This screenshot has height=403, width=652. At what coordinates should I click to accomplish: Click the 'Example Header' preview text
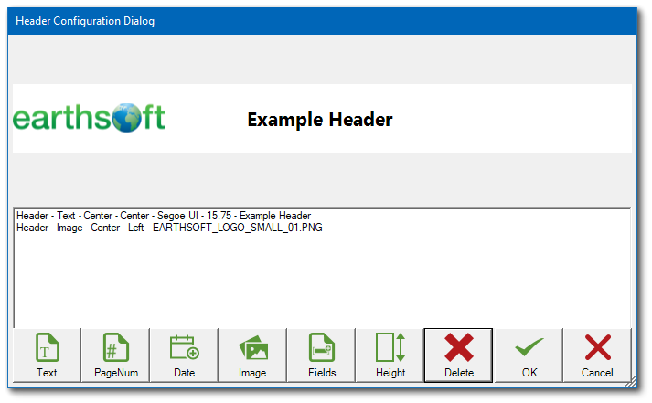tap(319, 120)
